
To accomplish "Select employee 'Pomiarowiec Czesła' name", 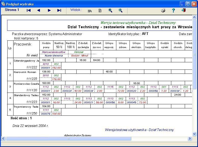I will point(26,84).
